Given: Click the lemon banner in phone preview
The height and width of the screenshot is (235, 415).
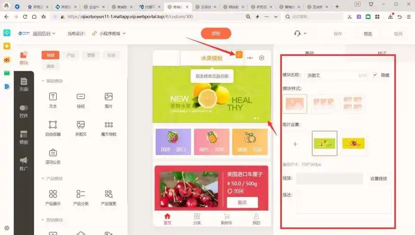Looking at the screenshot, I should (211, 94).
